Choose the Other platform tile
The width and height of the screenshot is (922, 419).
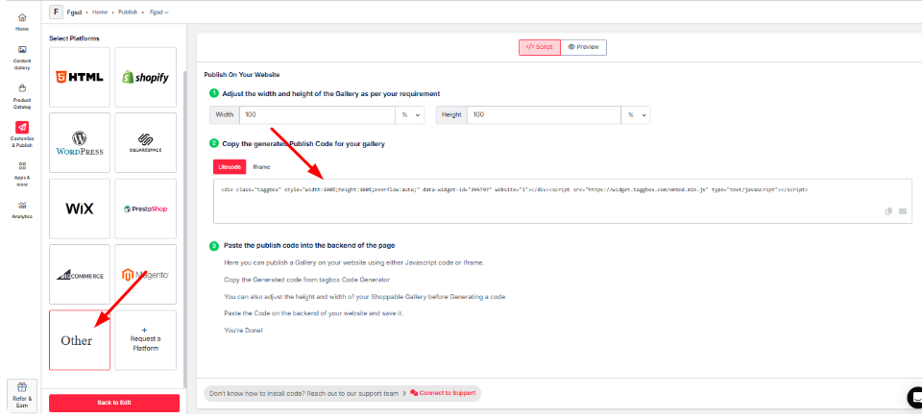pos(80,340)
